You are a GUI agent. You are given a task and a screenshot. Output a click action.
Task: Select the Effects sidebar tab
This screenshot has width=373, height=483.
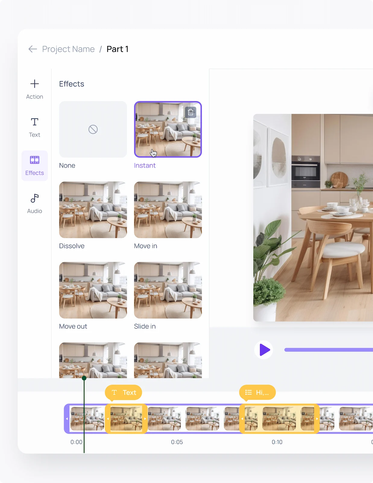(x=35, y=166)
